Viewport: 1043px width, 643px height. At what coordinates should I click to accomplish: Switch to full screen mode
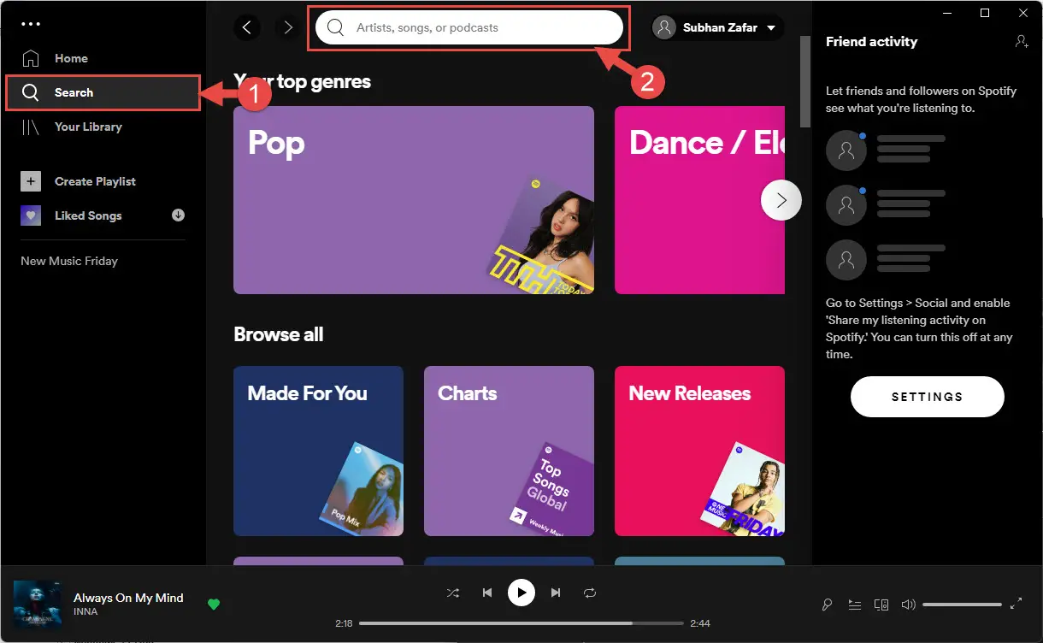pos(1016,605)
